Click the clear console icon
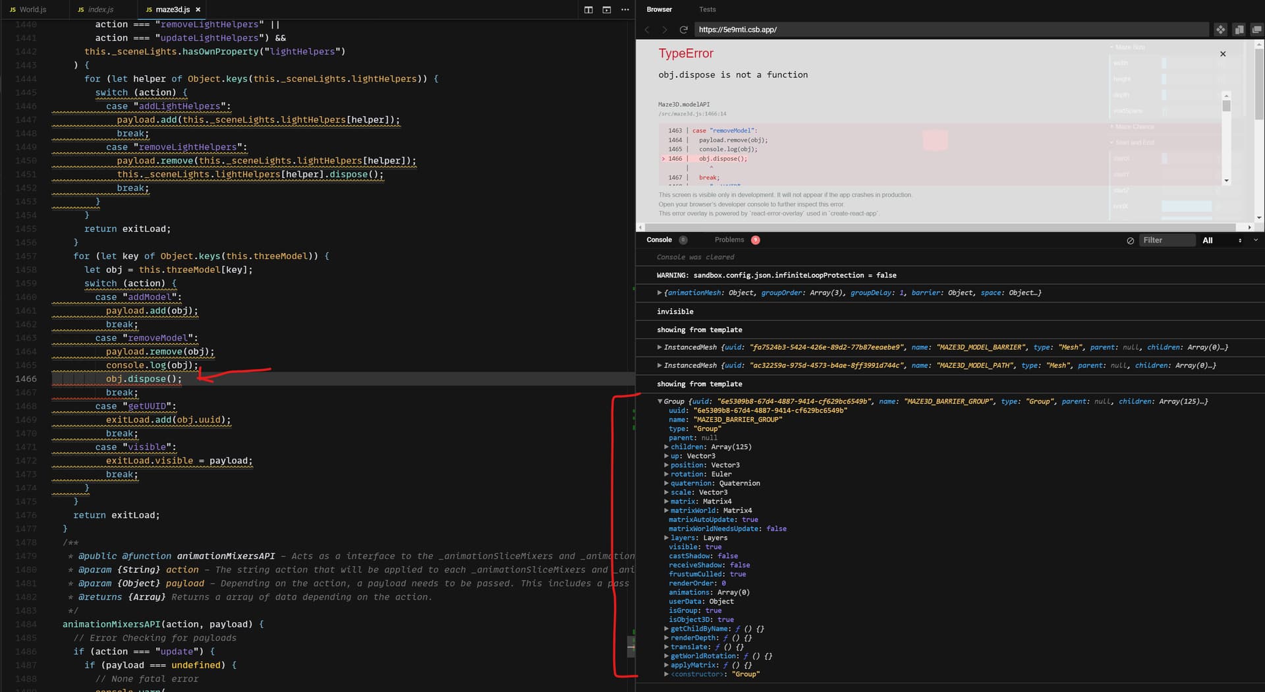The image size is (1265, 692). pos(1130,241)
